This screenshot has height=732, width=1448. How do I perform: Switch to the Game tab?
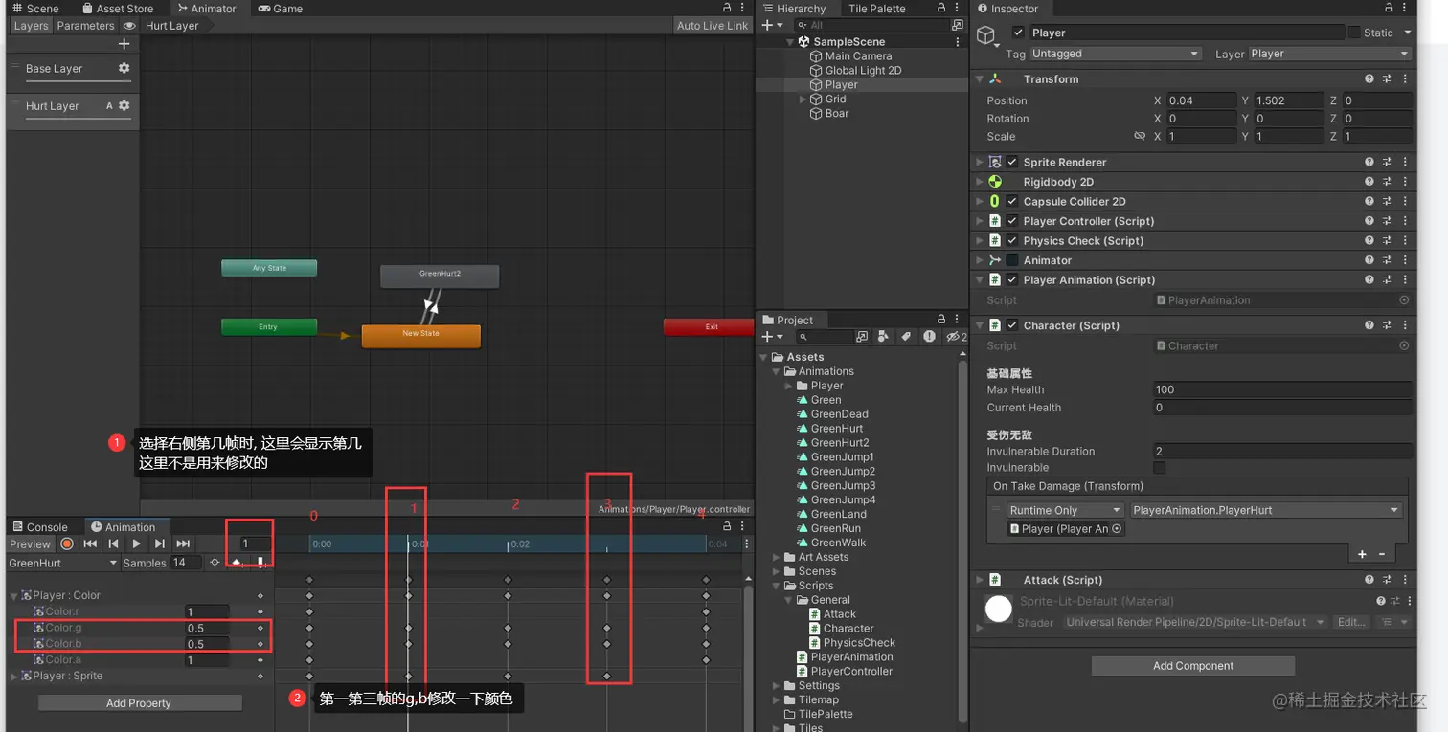click(x=280, y=9)
